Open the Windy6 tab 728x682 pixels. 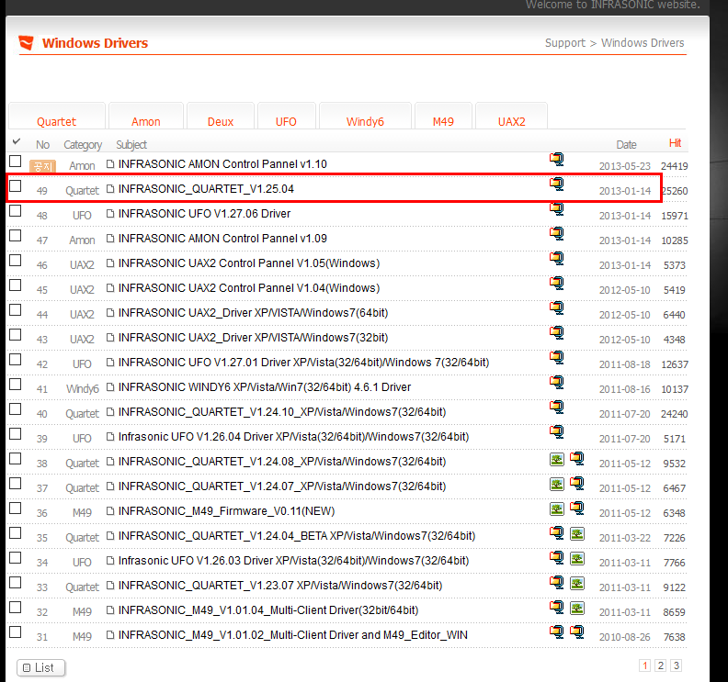click(x=366, y=116)
